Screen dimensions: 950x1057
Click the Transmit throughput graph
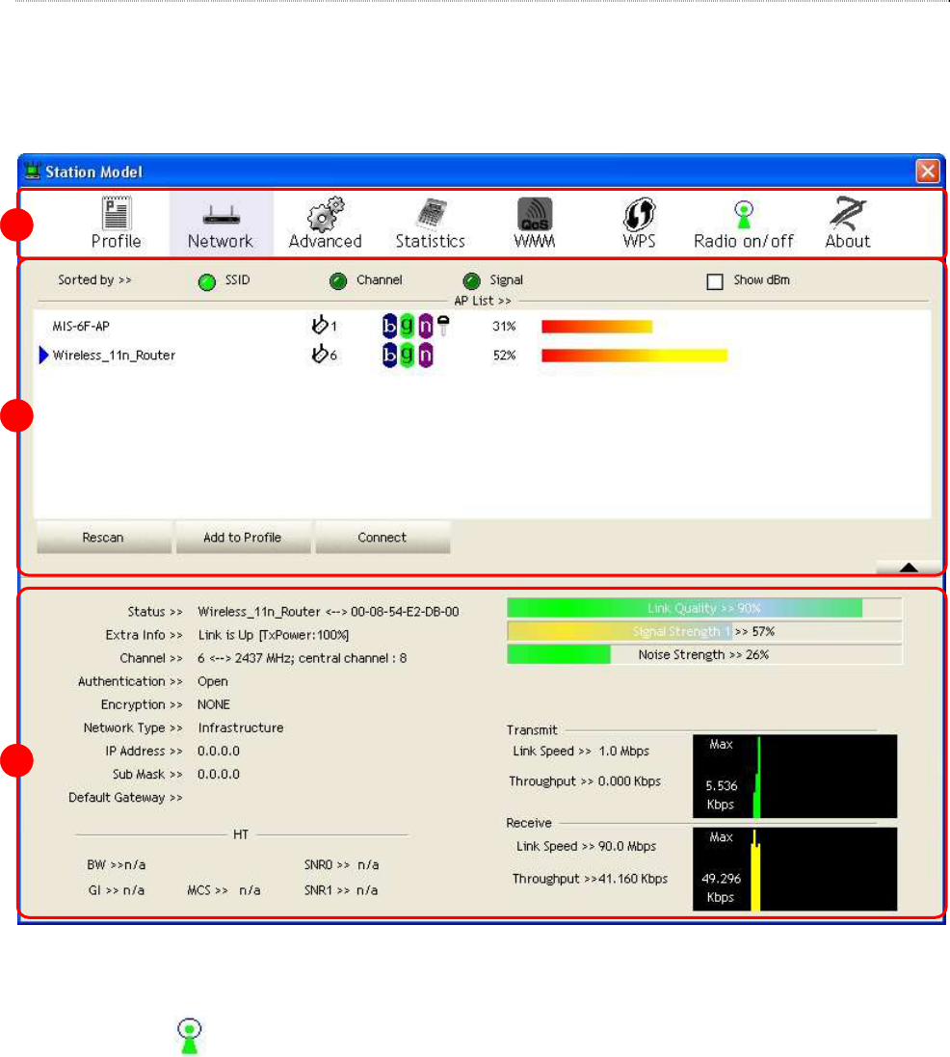[x=795, y=776]
